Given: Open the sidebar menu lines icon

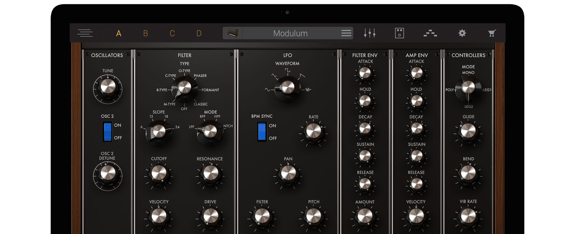Looking at the screenshot, I should (x=85, y=33).
